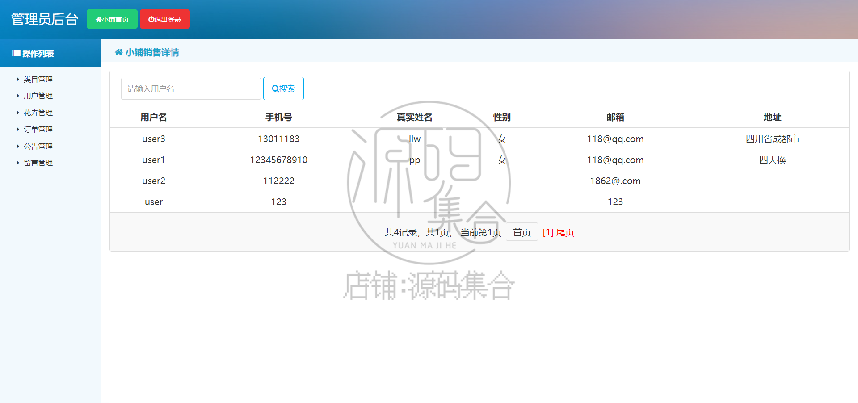Expand the 花卉管理 arrow
This screenshot has height=403, width=858.
pos(18,113)
